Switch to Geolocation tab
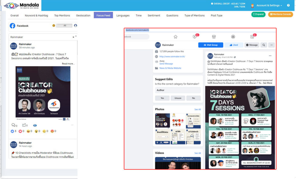Viewport: 296px width, 179px height. (83, 16)
